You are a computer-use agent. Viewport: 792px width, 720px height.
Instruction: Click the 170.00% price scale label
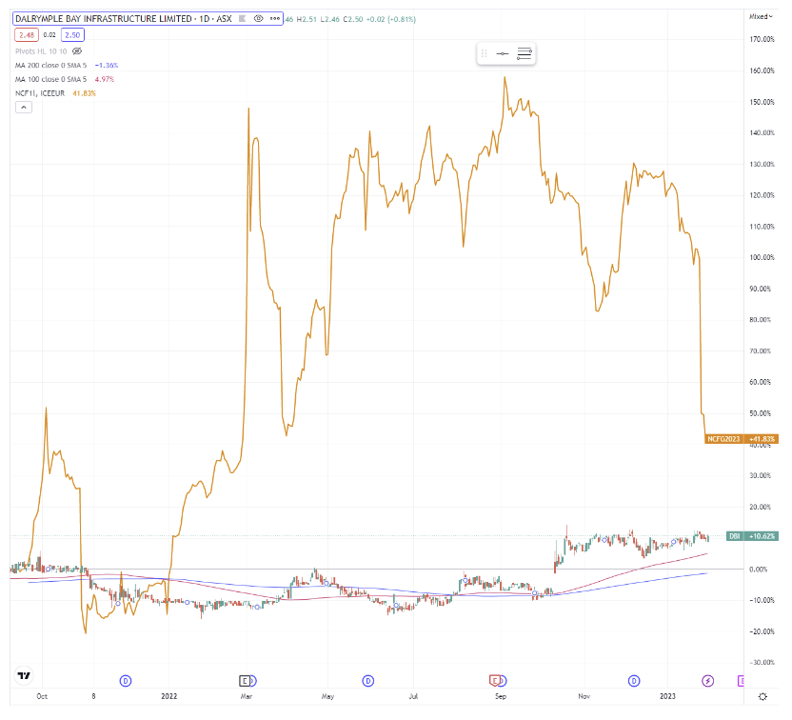(x=762, y=39)
